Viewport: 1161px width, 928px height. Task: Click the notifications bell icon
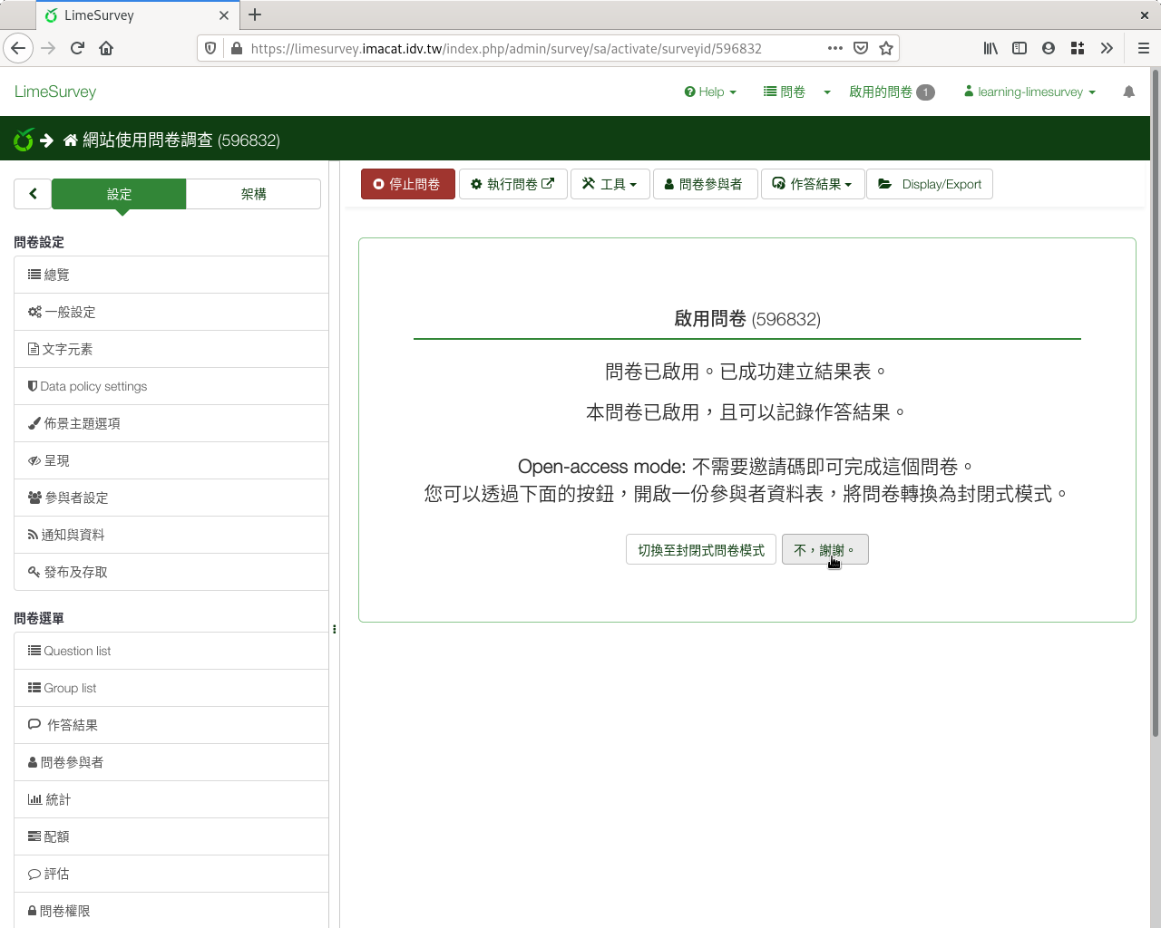click(x=1128, y=92)
